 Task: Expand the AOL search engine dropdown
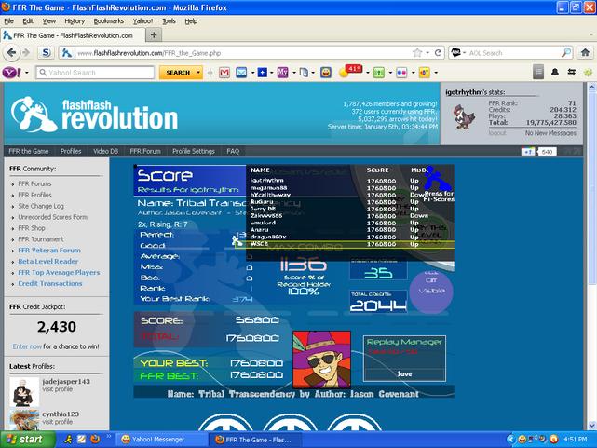[464, 53]
